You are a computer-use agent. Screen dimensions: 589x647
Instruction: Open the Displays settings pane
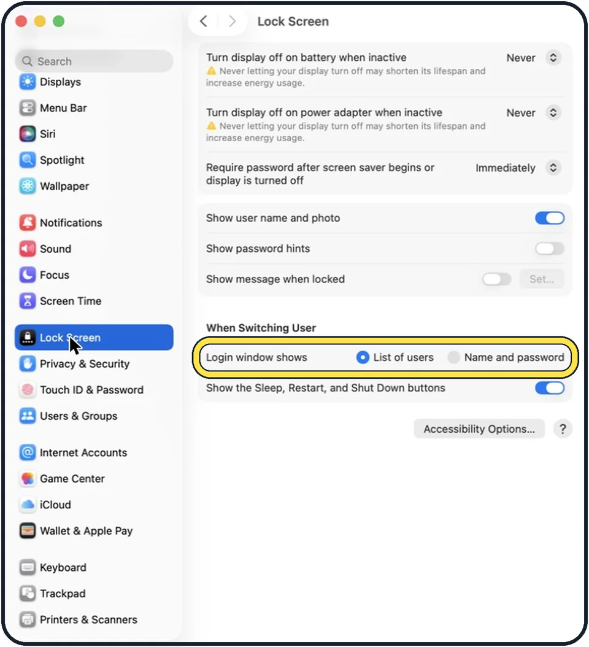pyautogui.click(x=94, y=82)
